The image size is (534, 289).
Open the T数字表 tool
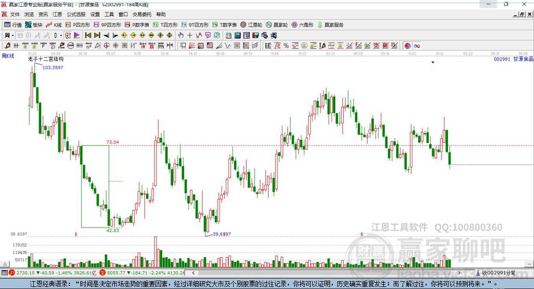click(224, 25)
